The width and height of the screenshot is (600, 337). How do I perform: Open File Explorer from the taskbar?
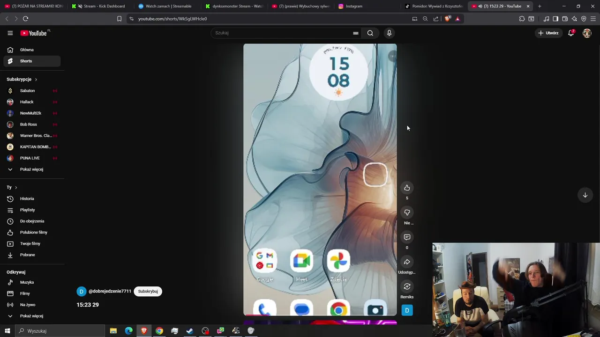pyautogui.click(x=113, y=331)
